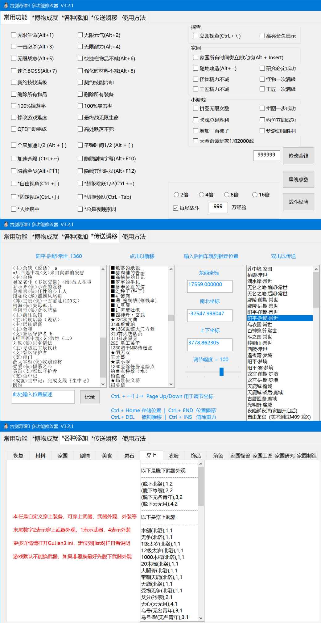Screen dimensions: 321x623
Task: Focus the 东西坐标 value field
Action: coord(209,286)
